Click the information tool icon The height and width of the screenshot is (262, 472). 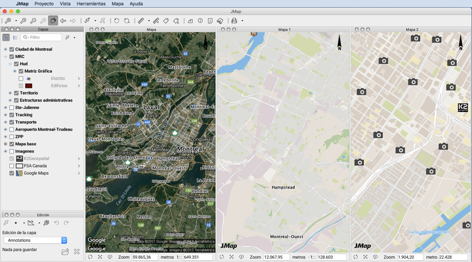(200, 21)
